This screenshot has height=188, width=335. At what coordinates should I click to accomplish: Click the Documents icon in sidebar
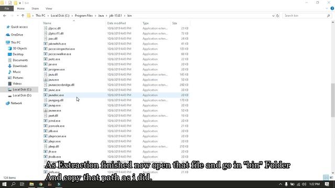click(9, 60)
